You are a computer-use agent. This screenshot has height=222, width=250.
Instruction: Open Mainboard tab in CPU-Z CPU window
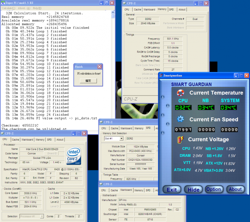(x=27, y=140)
